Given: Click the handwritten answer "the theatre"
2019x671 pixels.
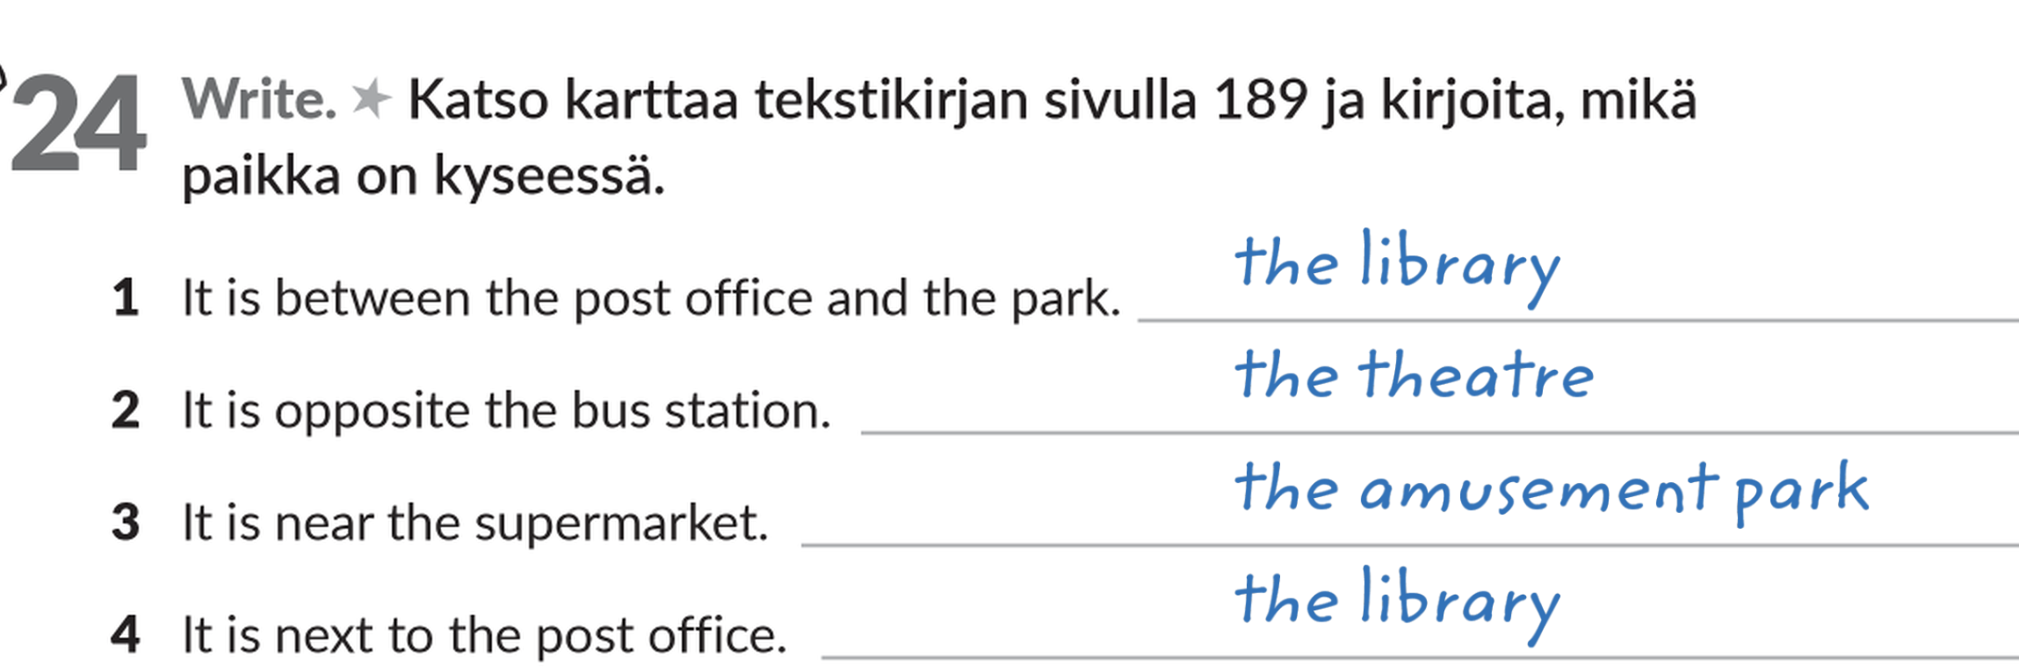Looking at the screenshot, I should coord(1413,375).
